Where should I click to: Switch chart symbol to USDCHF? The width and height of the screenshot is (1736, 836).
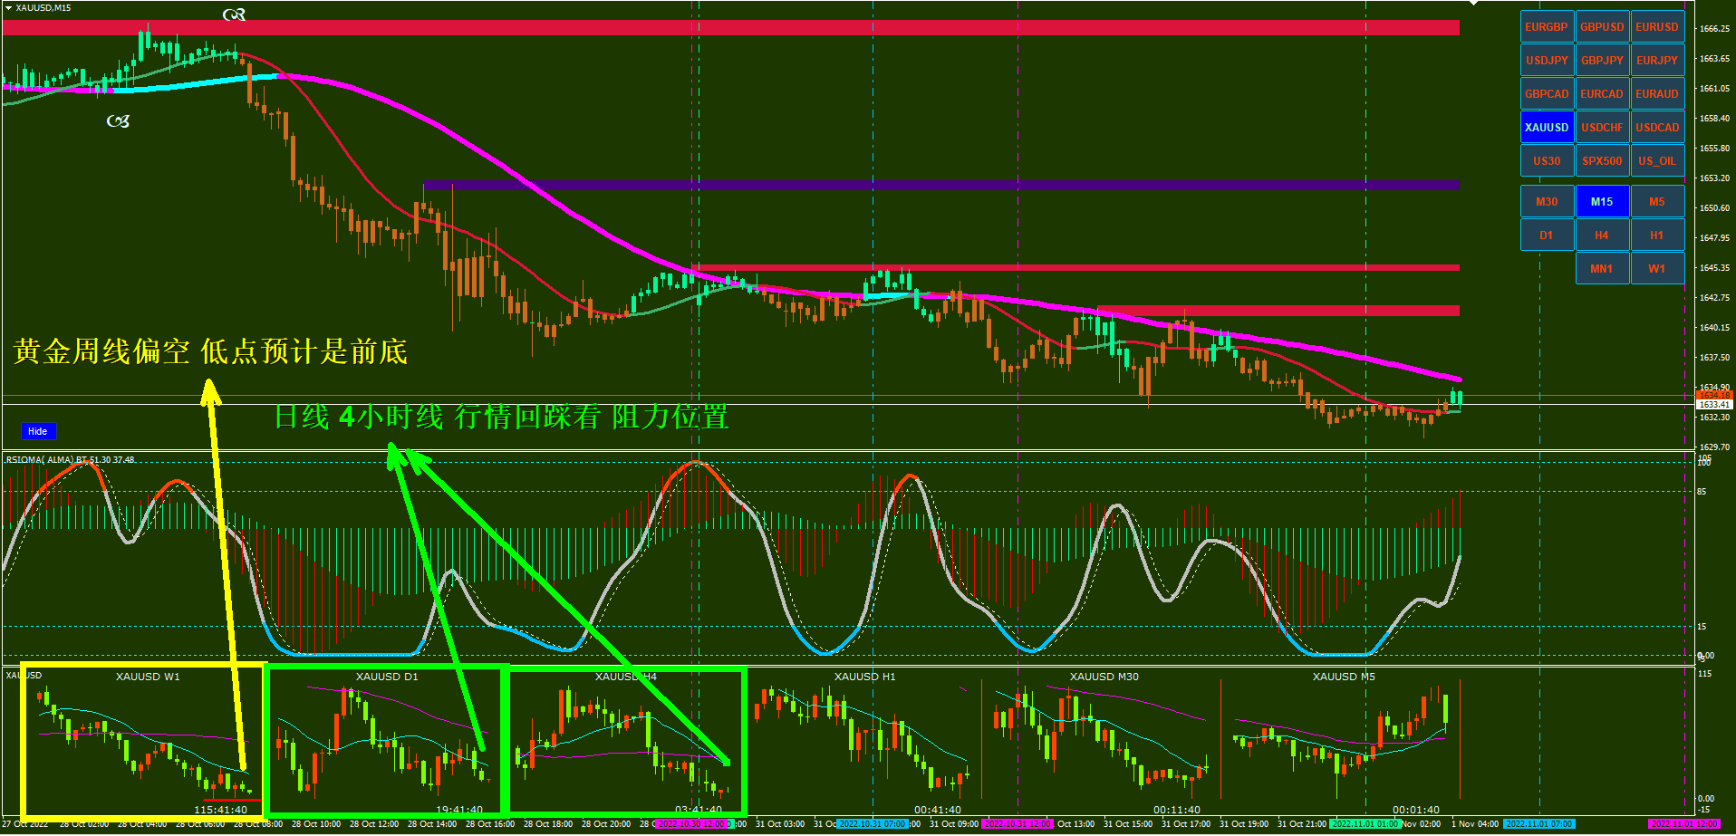tap(1602, 128)
